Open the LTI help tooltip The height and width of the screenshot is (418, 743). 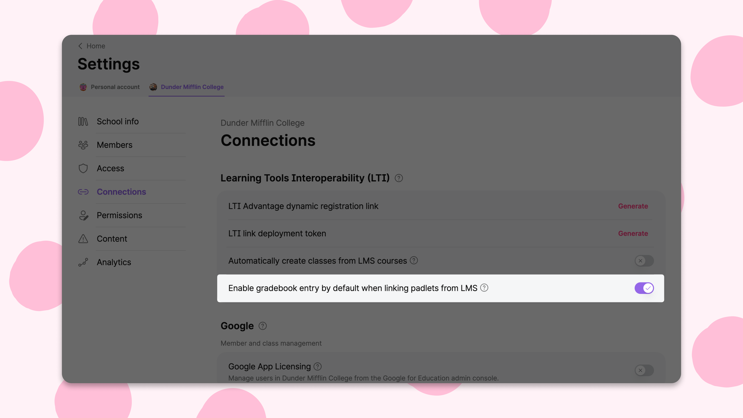[399, 178]
